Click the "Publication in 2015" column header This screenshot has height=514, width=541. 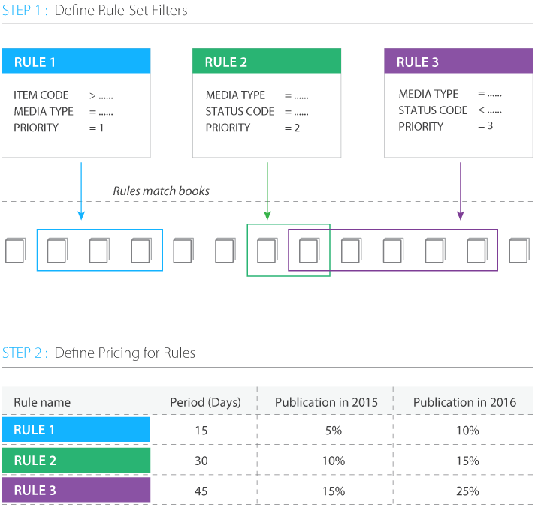click(326, 402)
